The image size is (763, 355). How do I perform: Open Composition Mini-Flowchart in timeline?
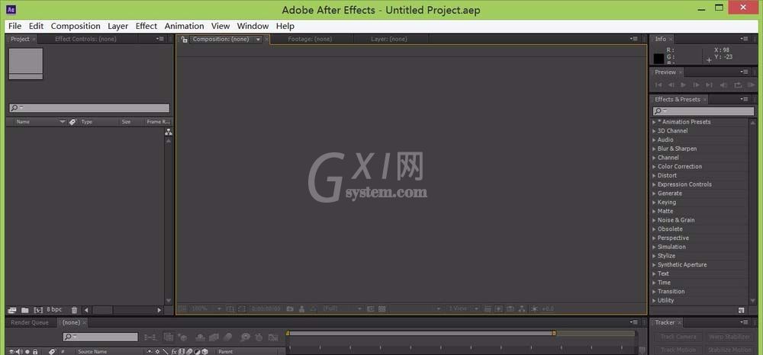(x=151, y=337)
